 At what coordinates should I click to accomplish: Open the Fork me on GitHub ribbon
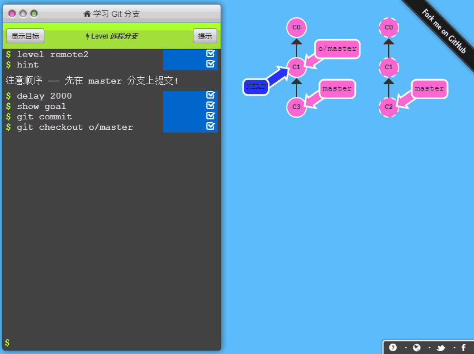tap(444, 31)
